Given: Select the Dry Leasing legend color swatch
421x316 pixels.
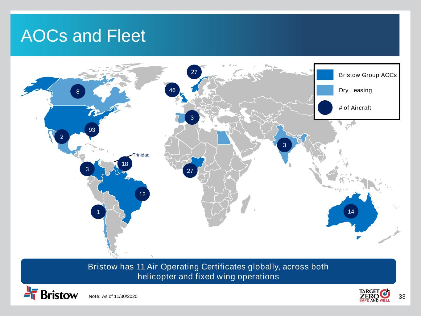Looking at the screenshot, I should (x=325, y=90).
